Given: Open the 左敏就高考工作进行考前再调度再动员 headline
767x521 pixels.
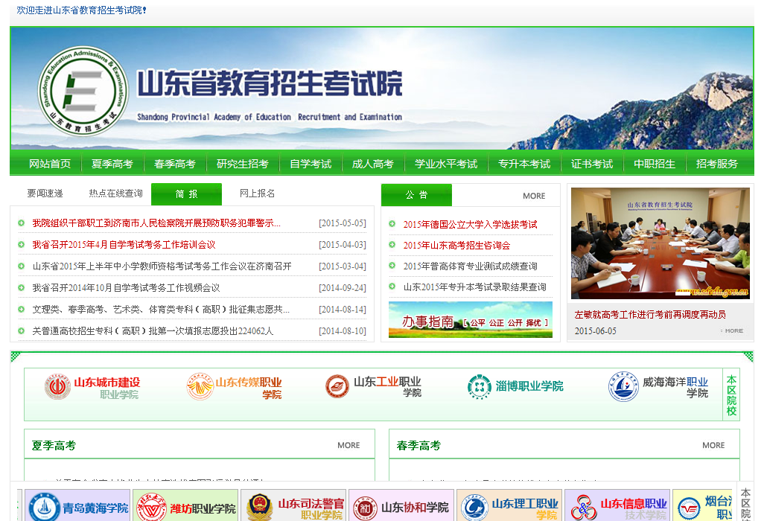Looking at the screenshot, I should (650, 314).
